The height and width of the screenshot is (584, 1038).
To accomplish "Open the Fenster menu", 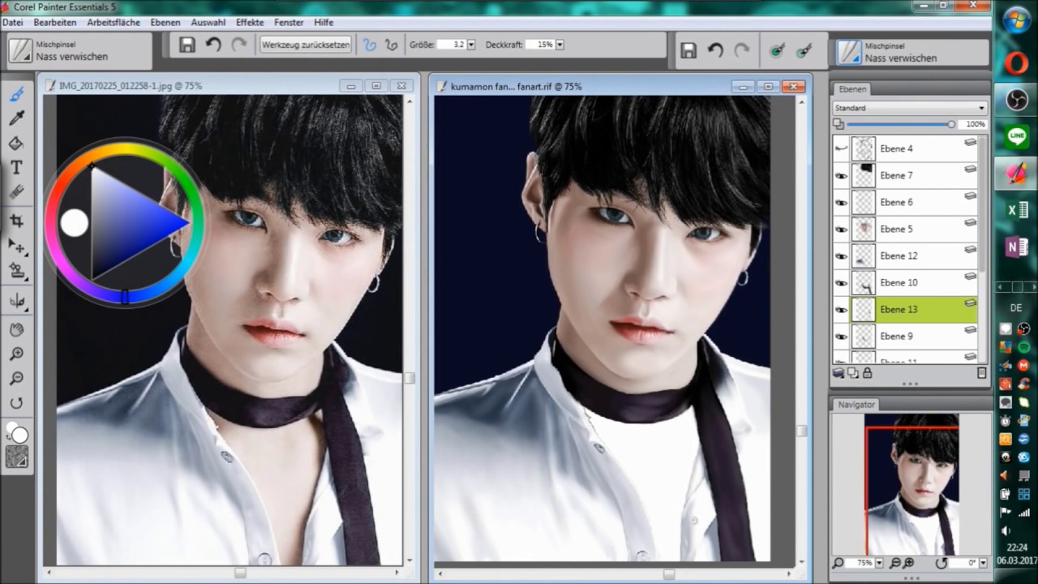I will pyautogui.click(x=290, y=23).
